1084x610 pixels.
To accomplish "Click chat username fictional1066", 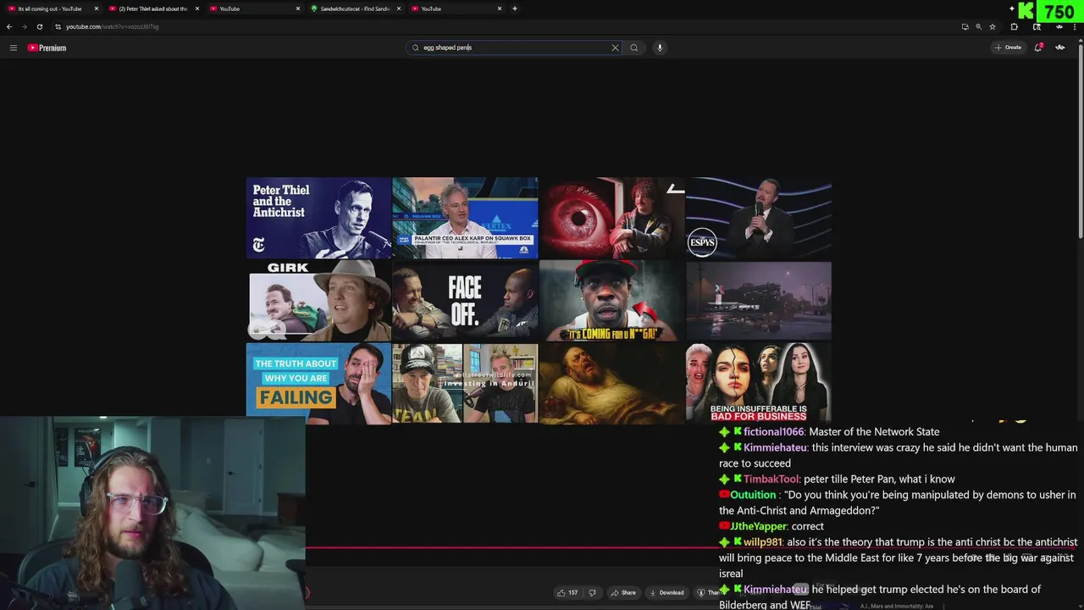I will (x=776, y=431).
